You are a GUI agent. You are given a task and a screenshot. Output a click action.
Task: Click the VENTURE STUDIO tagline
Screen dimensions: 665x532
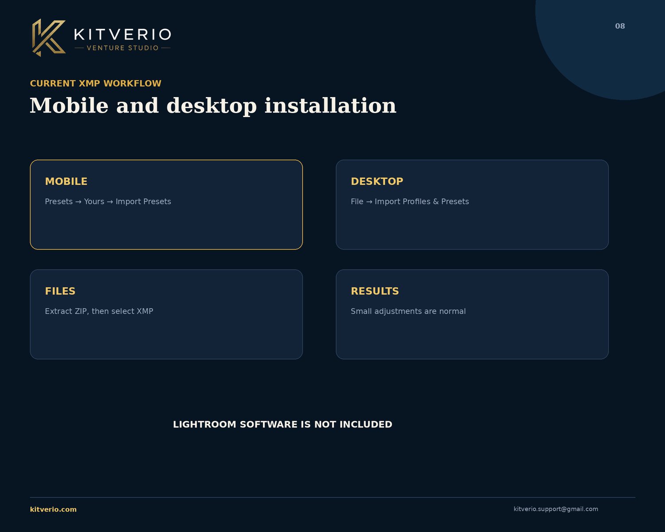click(x=123, y=48)
